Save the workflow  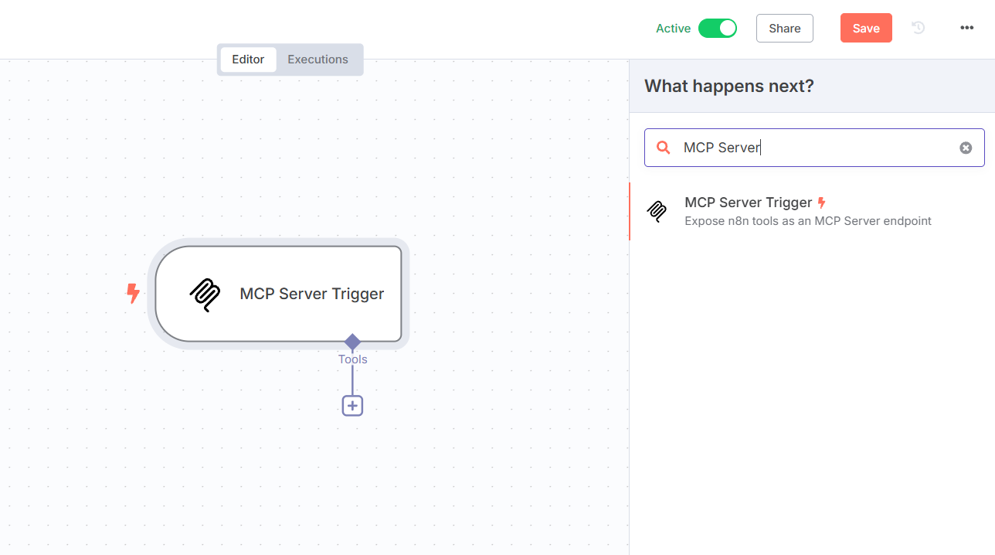[866, 29]
